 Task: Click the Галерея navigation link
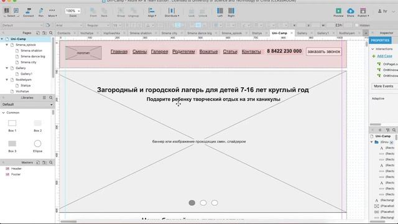pyautogui.click(x=159, y=52)
